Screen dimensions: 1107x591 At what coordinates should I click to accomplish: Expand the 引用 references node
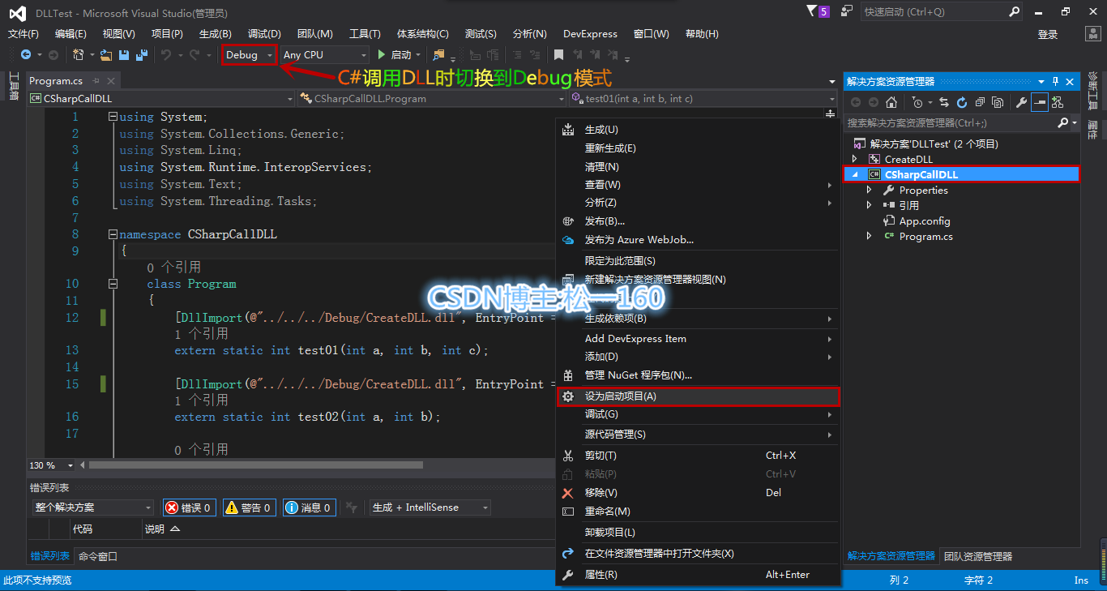[x=869, y=205]
